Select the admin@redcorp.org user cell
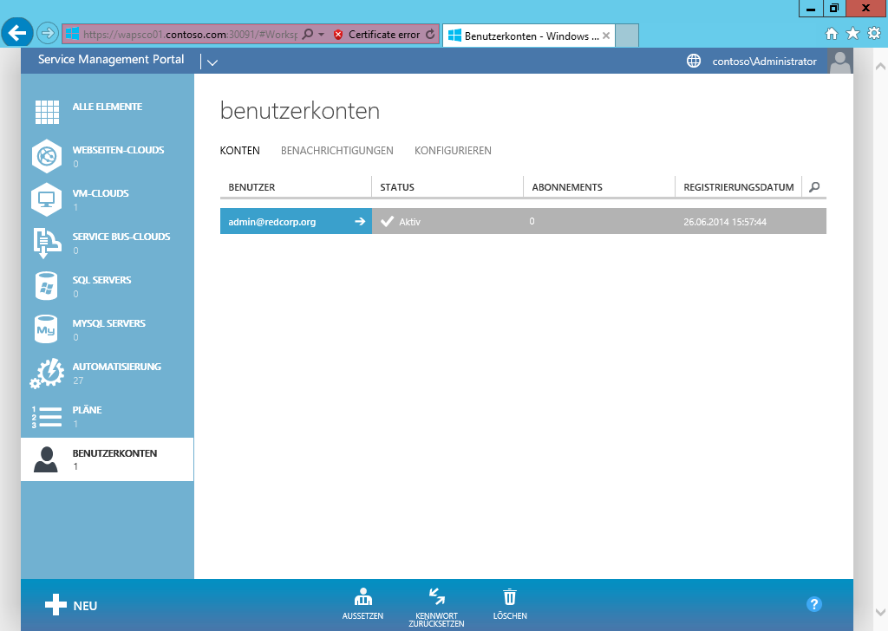This screenshot has height=631, width=888. pos(296,221)
